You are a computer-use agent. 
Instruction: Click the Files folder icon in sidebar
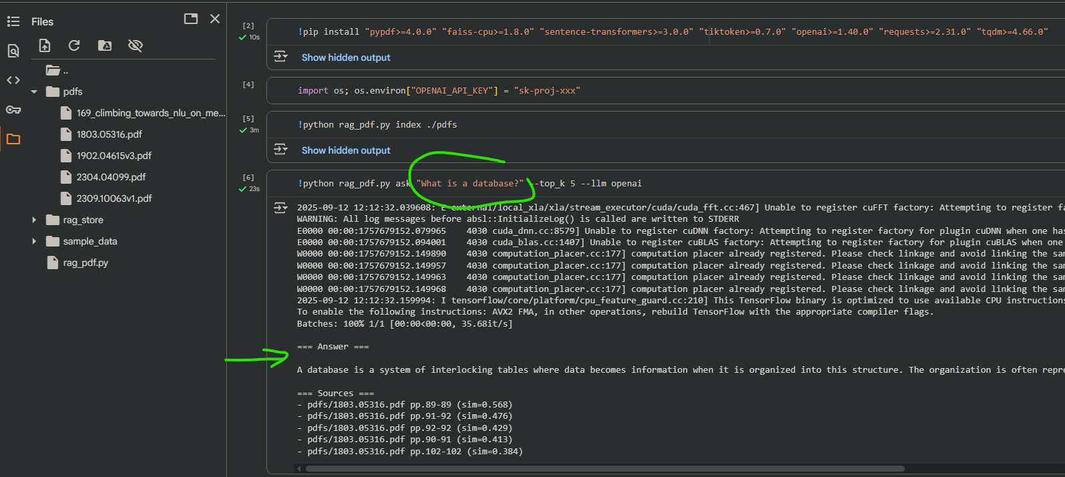[13, 139]
